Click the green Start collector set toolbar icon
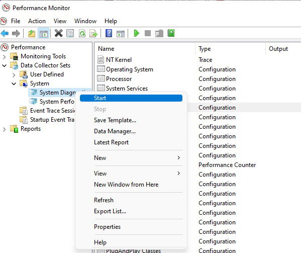 point(136,33)
